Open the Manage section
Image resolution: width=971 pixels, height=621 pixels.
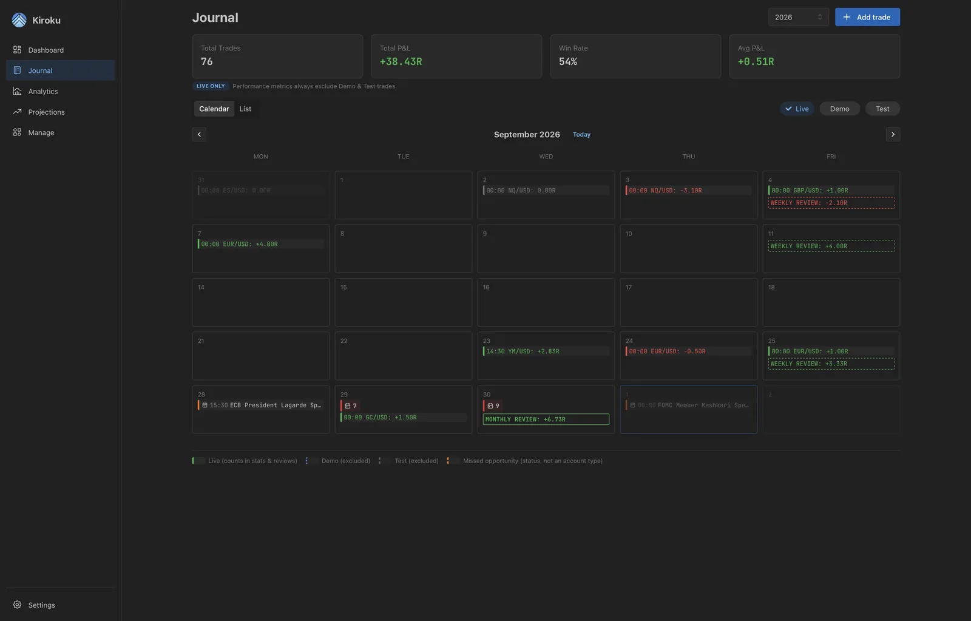60,132
